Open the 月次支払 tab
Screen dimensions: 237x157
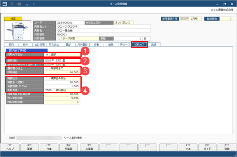click(x=54, y=44)
